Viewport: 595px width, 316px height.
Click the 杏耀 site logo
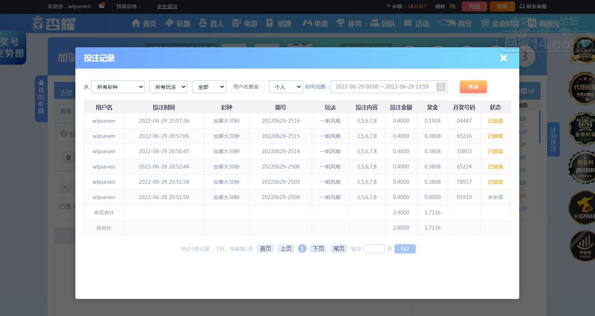click(54, 24)
